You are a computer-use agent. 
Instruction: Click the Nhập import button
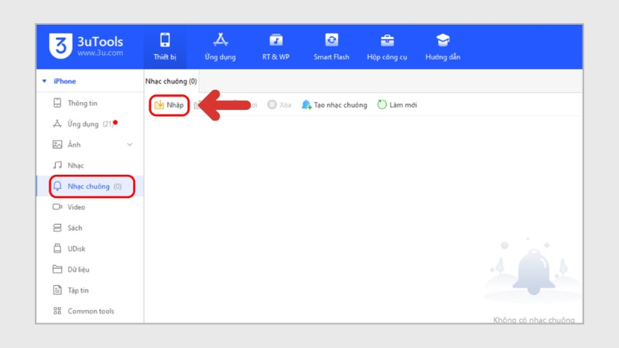point(169,104)
